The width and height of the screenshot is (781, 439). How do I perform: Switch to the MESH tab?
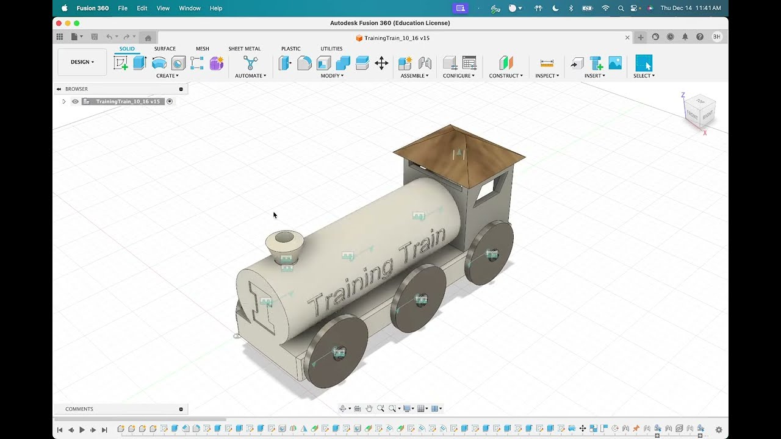(x=203, y=49)
